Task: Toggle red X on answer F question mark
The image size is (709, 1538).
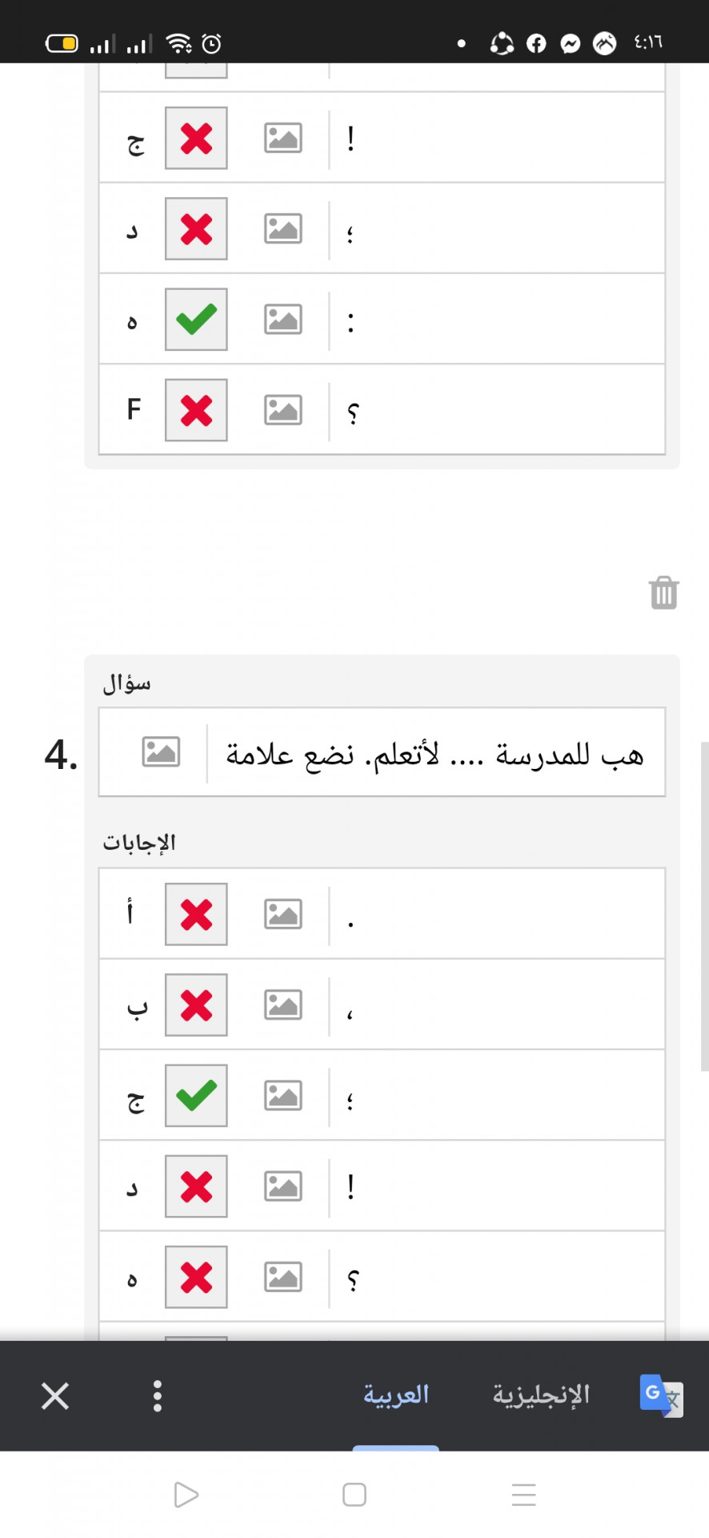Action: coord(196,410)
